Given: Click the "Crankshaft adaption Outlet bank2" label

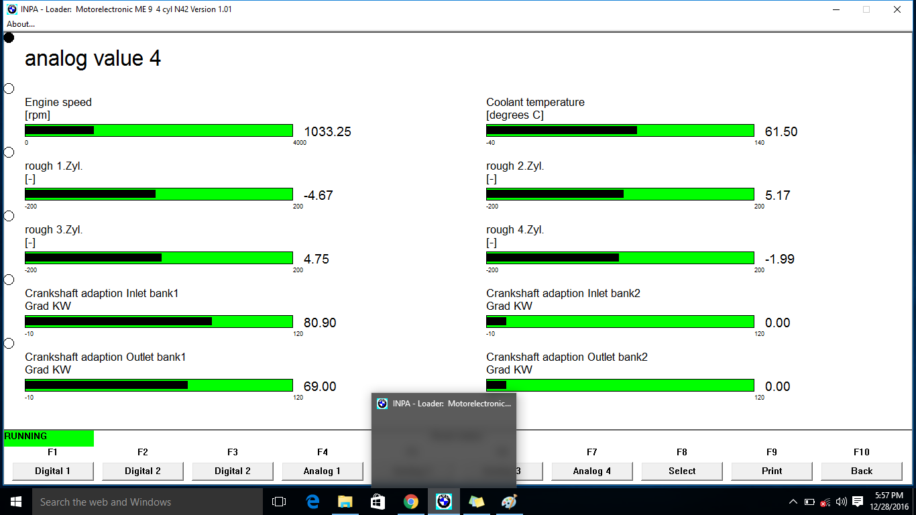Looking at the screenshot, I should pyautogui.click(x=567, y=357).
